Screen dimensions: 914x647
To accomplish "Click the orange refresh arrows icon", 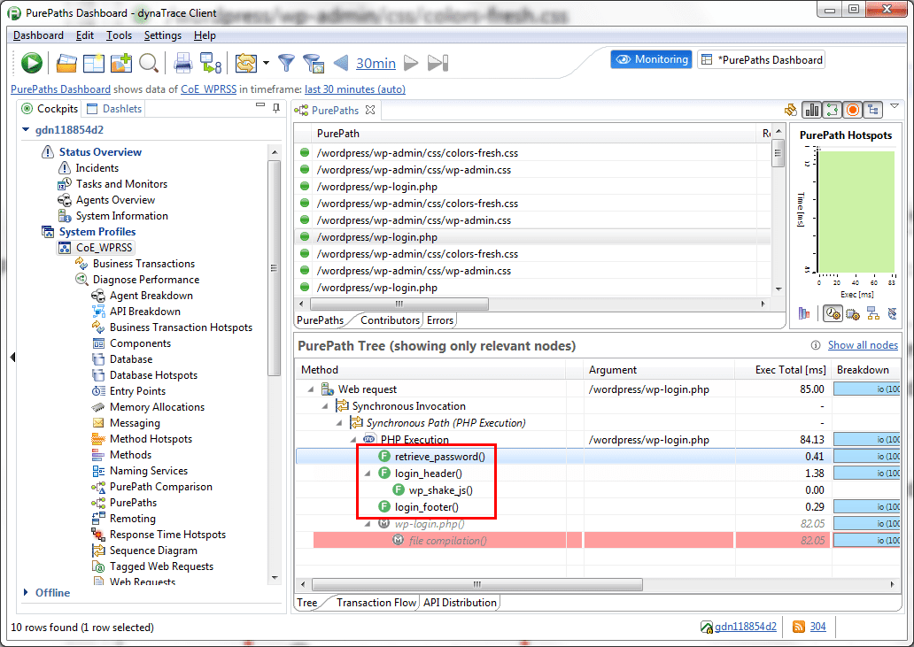I will pos(246,63).
